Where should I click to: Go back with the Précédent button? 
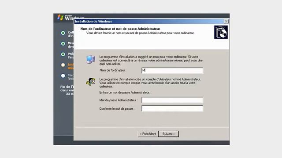[148, 134]
